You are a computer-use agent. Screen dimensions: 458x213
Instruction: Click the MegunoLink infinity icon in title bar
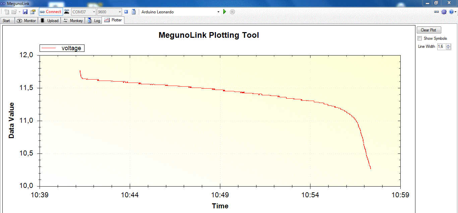point(3,3)
